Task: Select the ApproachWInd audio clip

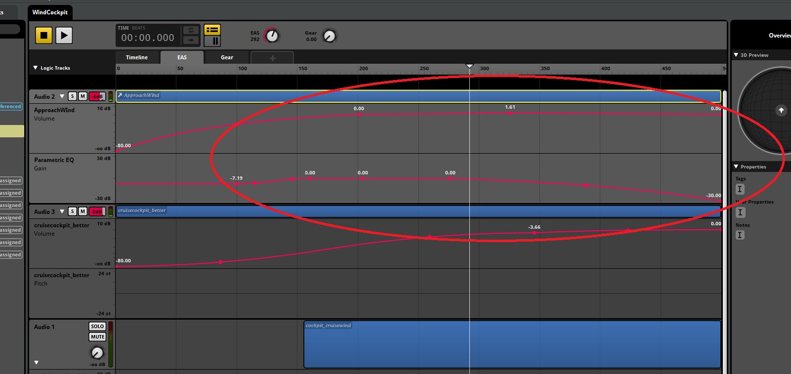Action: (418, 96)
